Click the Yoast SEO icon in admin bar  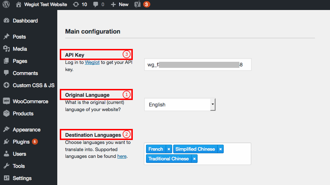[x=137, y=5]
